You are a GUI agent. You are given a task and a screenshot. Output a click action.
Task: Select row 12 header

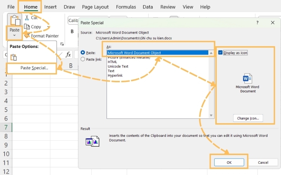pos(6,171)
